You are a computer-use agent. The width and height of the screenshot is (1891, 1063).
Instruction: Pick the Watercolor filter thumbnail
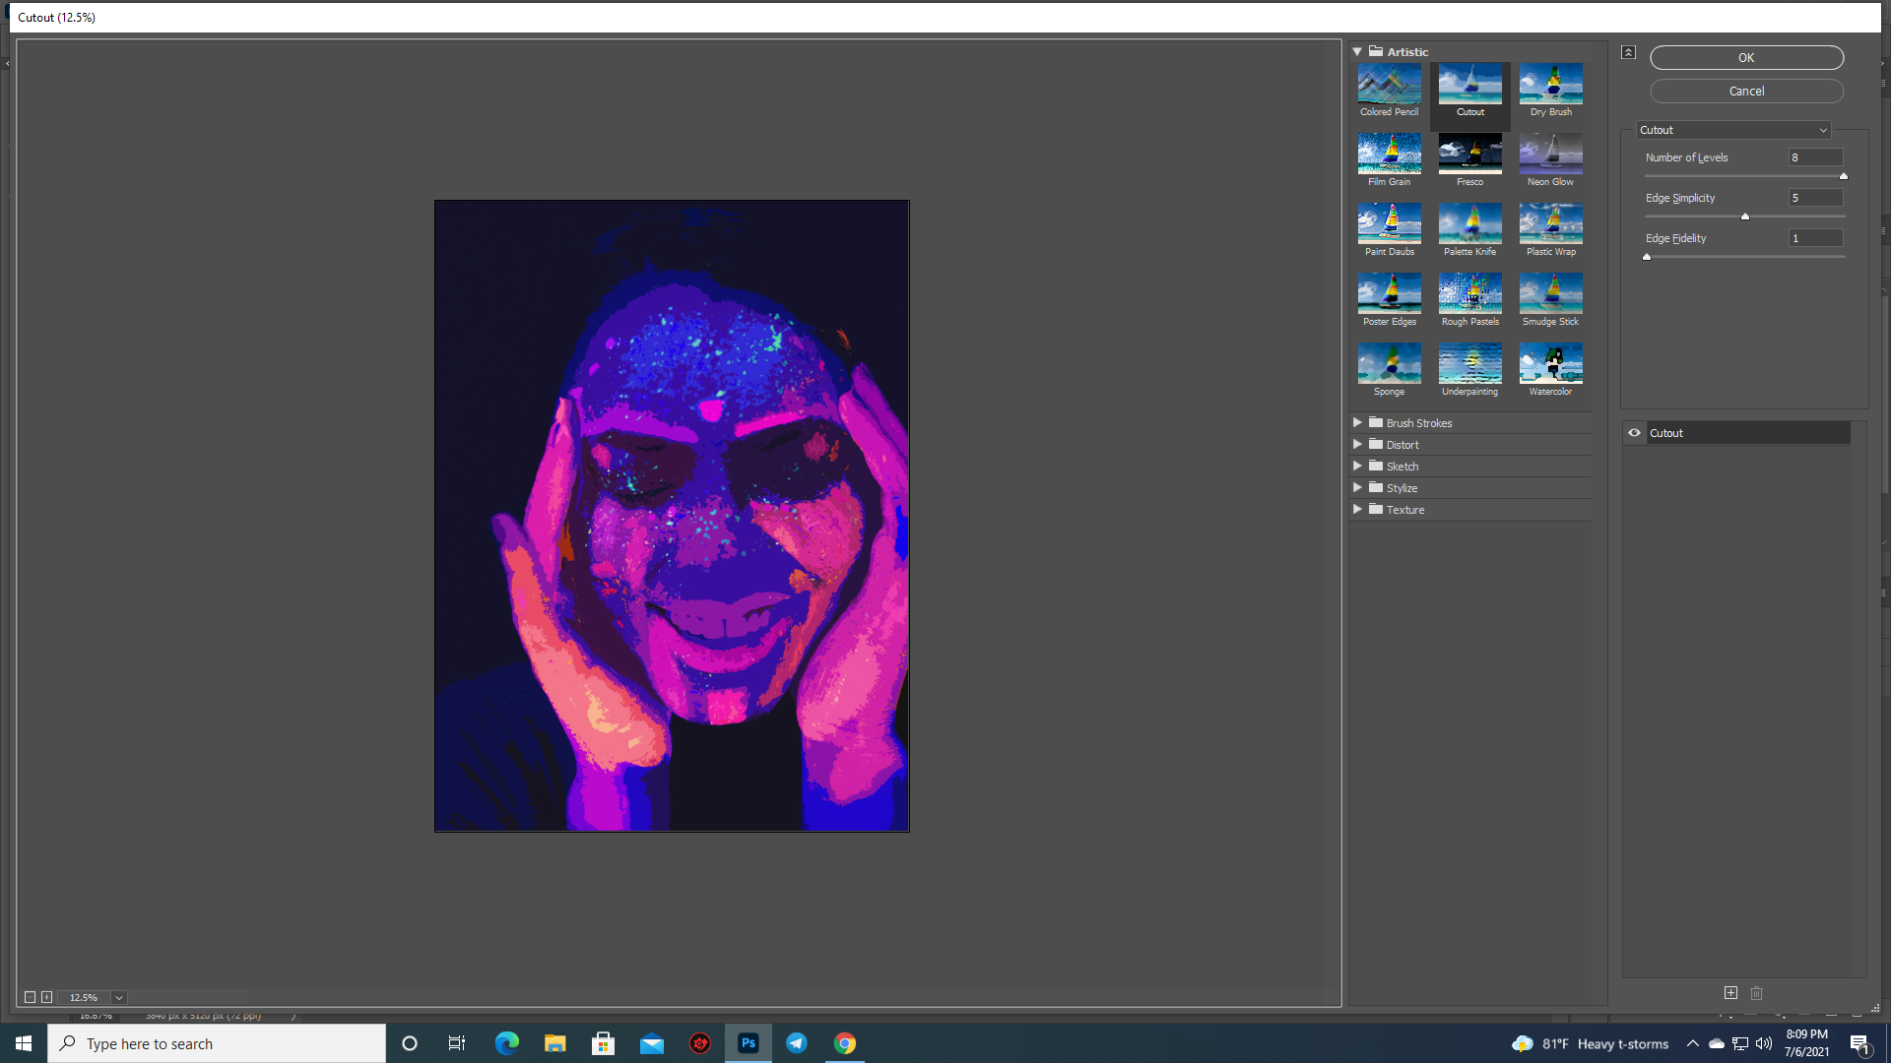click(x=1550, y=363)
